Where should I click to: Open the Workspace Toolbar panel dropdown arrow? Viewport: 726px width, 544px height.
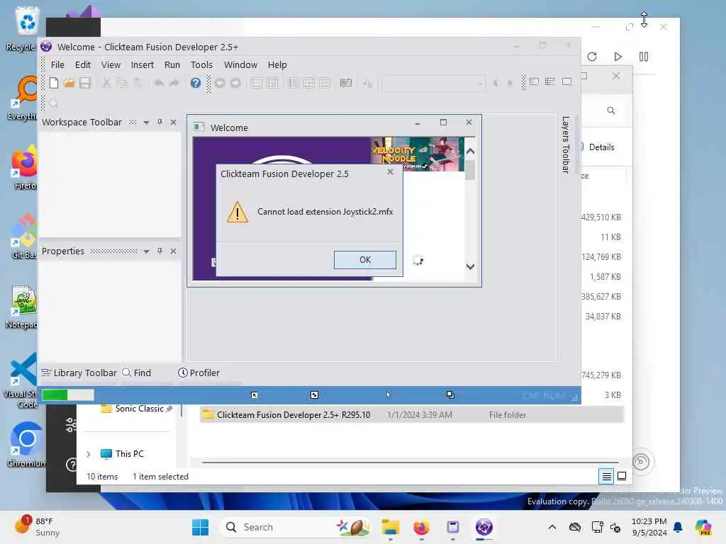click(x=146, y=123)
